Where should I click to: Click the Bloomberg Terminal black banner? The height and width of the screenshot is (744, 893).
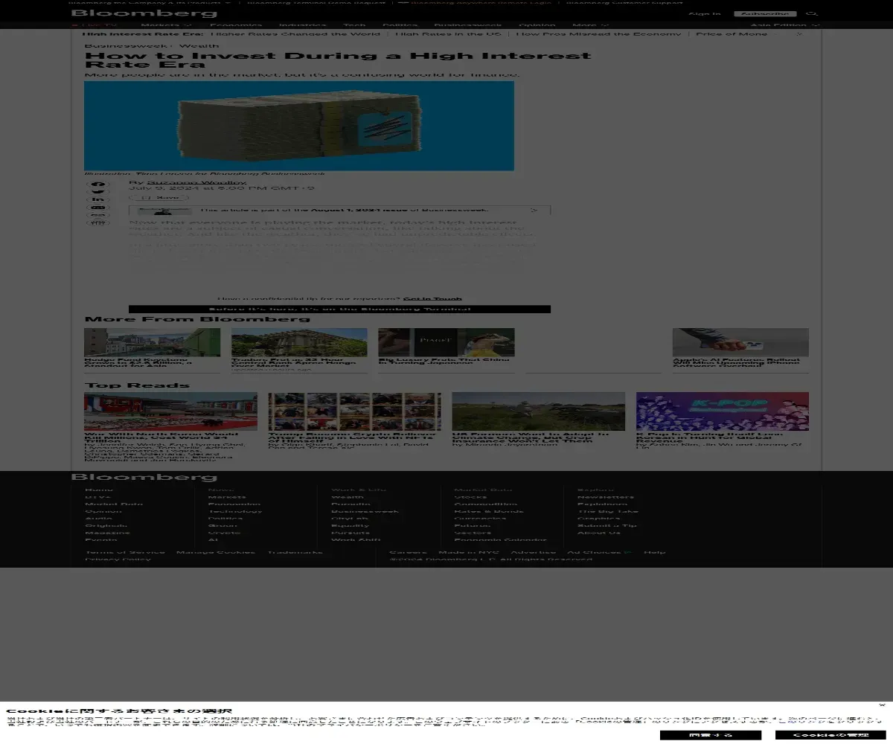(339, 309)
